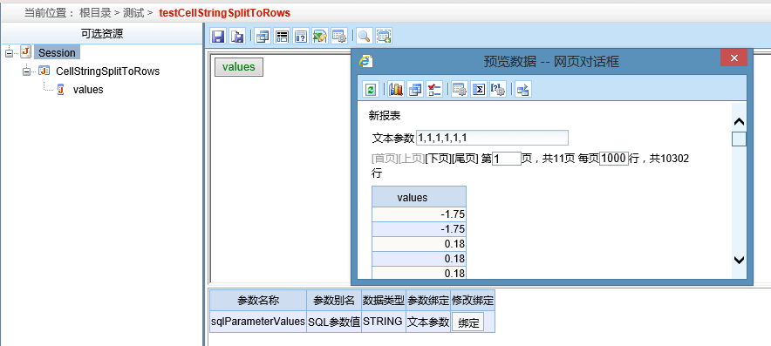Viewport: 771px width, 346px height.
Task: Click the SQL参数值 alias cell
Action: coord(334,322)
